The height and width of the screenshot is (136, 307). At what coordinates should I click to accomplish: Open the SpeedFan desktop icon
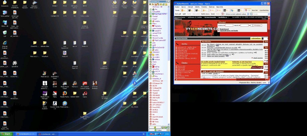coord(15,64)
